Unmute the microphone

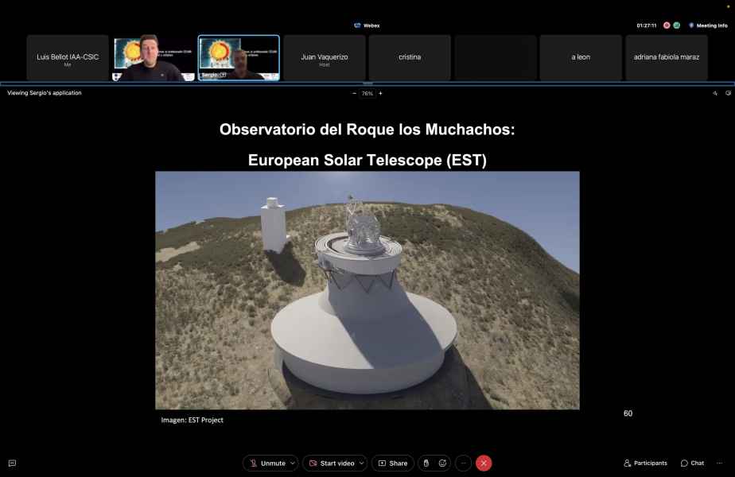[266, 463]
